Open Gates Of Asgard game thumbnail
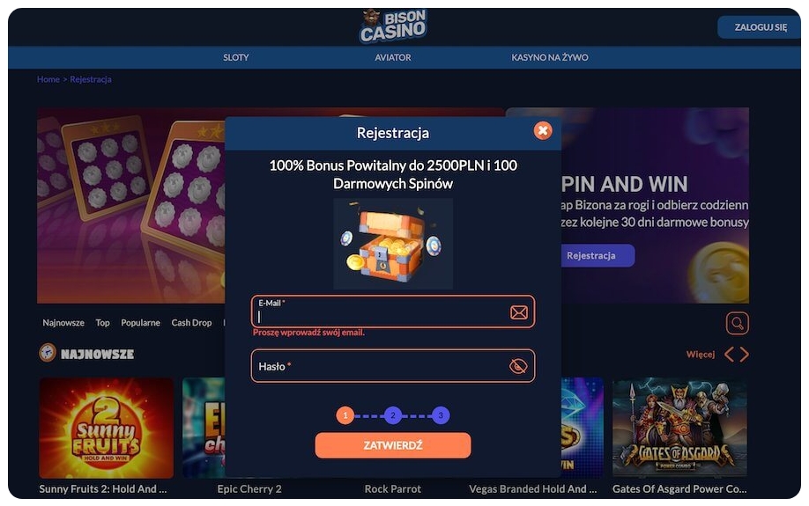This screenshot has height=506, width=809. [x=679, y=429]
